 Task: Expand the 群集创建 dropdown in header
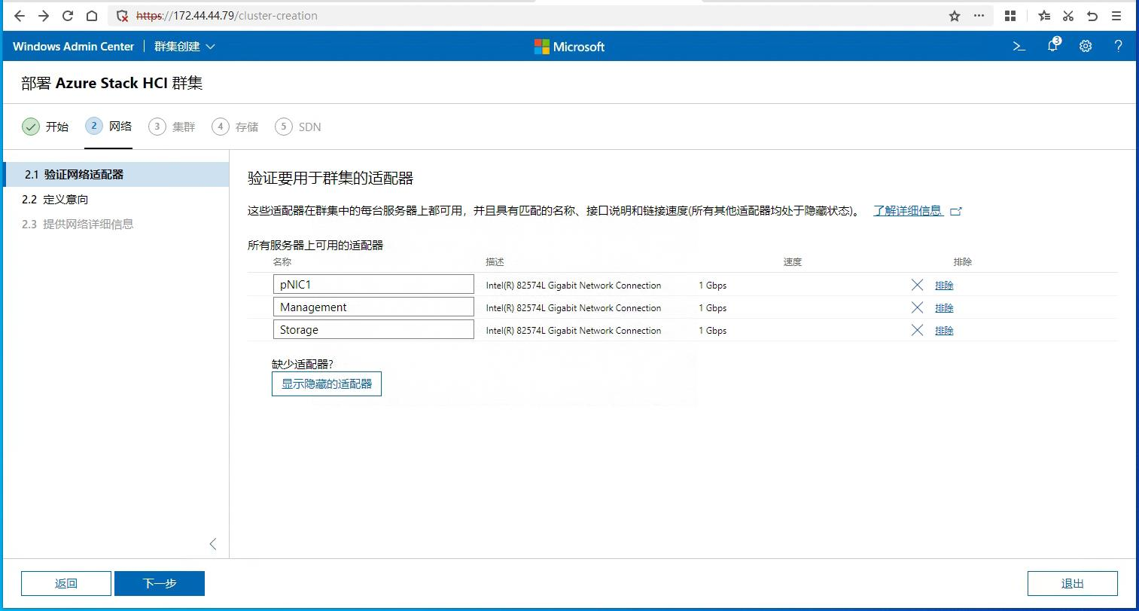(x=184, y=46)
